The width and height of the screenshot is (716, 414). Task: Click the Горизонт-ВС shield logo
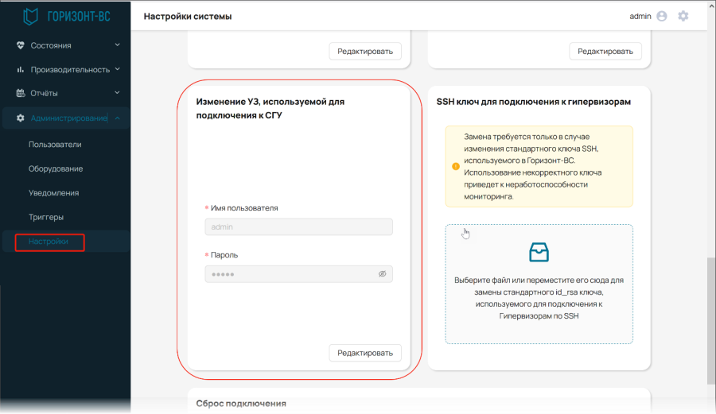pos(30,17)
